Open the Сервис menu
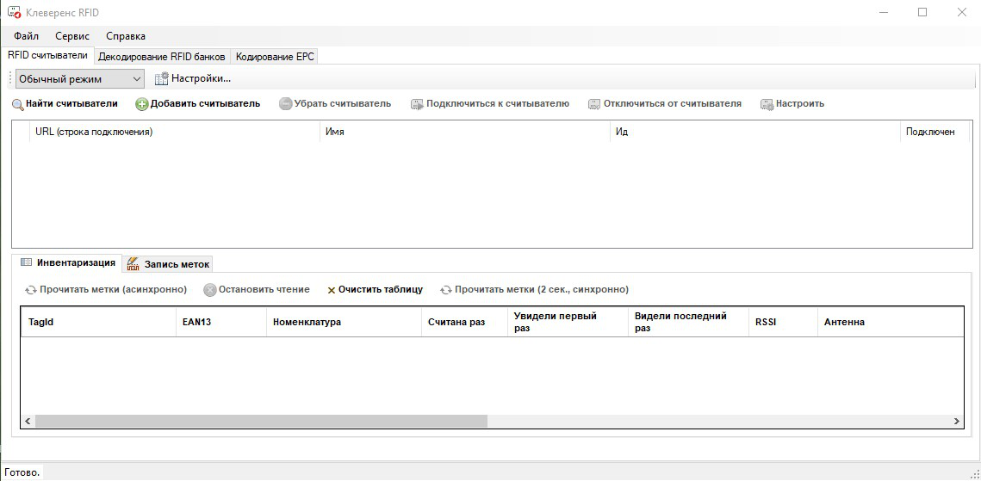 (72, 36)
